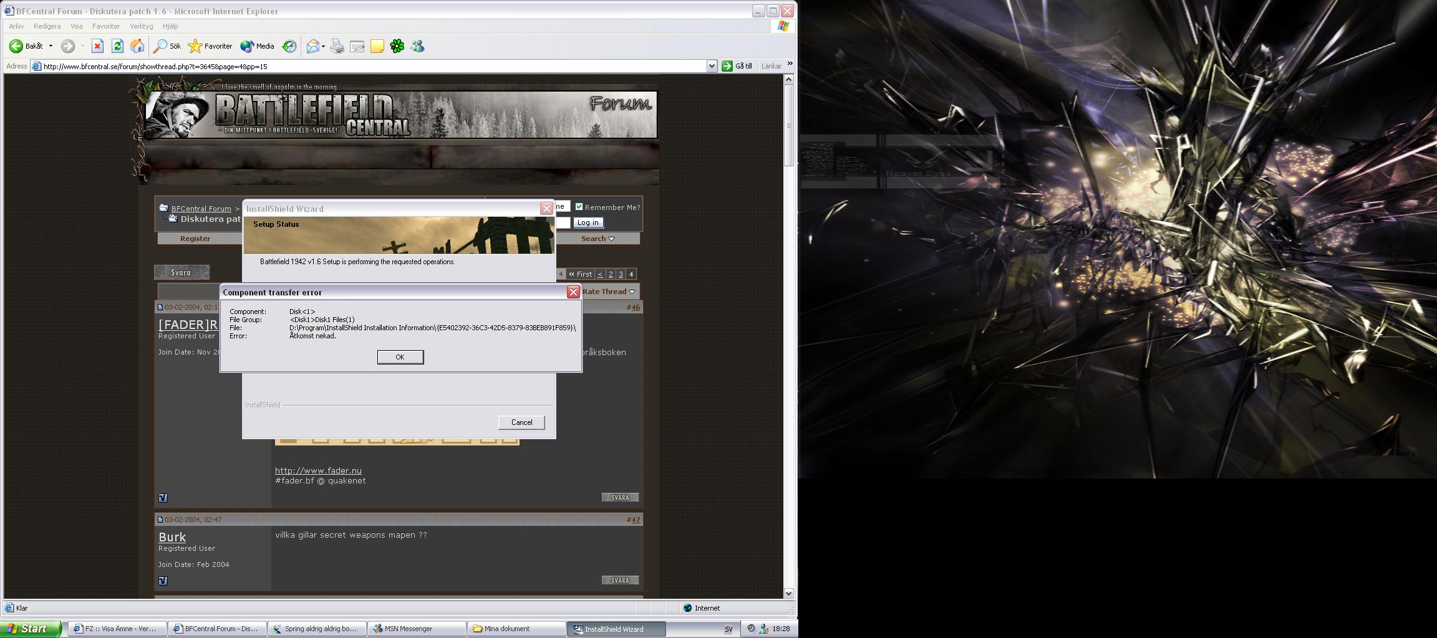Launch the Messenger buddies toolbar icon
1437x638 pixels.
coord(417,46)
